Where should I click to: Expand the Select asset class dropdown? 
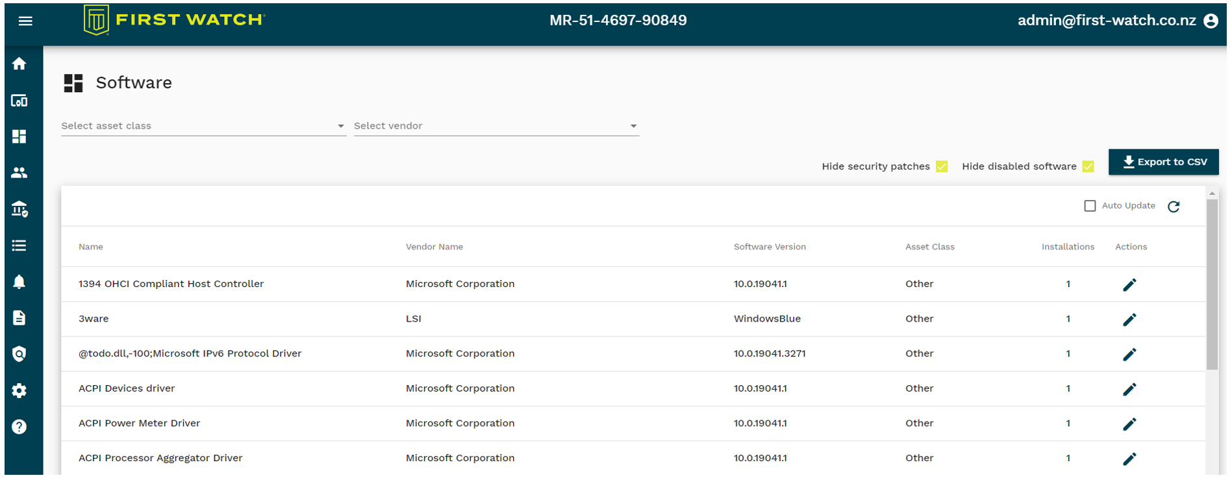coord(203,126)
